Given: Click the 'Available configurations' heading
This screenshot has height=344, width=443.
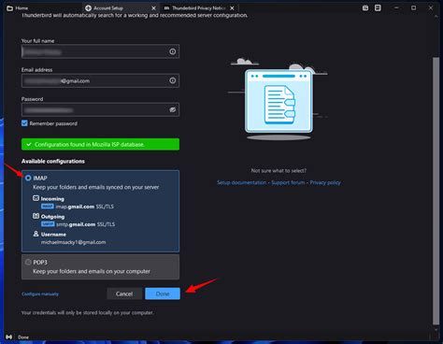Looking at the screenshot, I should [53, 161].
